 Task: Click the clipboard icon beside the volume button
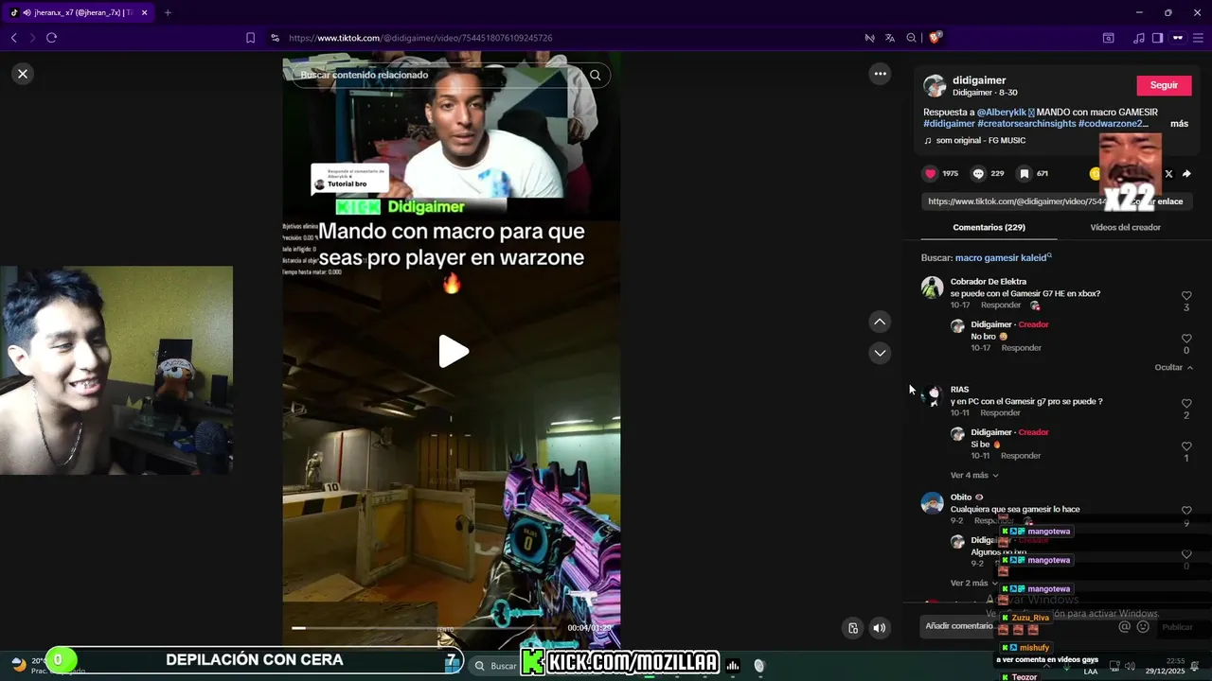(853, 627)
